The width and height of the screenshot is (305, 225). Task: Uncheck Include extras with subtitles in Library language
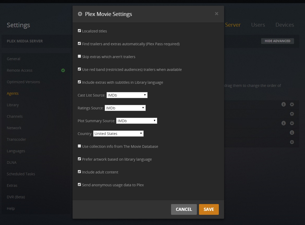click(79, 82)
